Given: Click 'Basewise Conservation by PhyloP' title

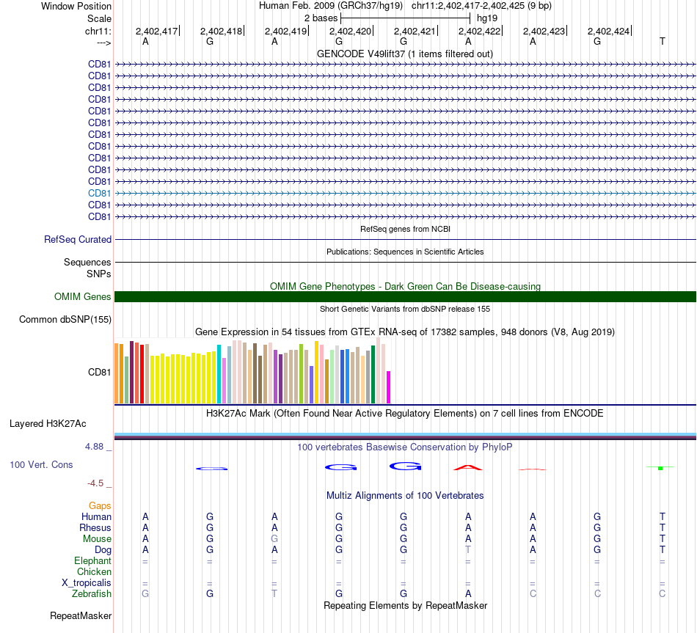Looking at the screenshot, I should 405,447.
